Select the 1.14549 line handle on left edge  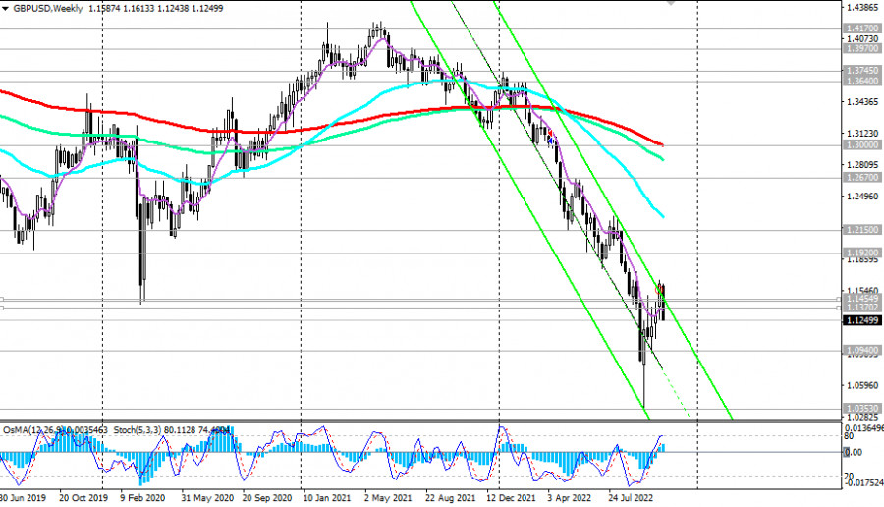[3, 298]
